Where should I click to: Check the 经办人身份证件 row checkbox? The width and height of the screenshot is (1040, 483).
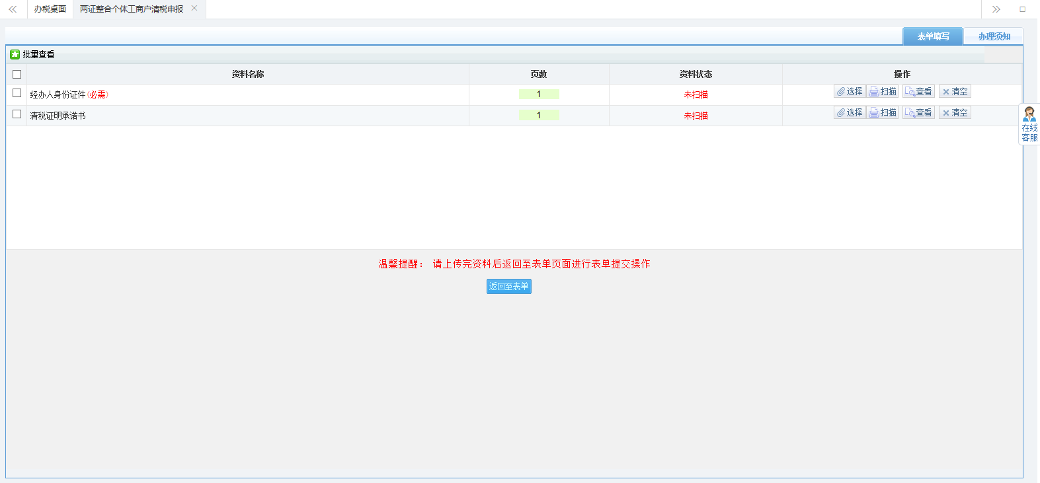click(17, 93)
